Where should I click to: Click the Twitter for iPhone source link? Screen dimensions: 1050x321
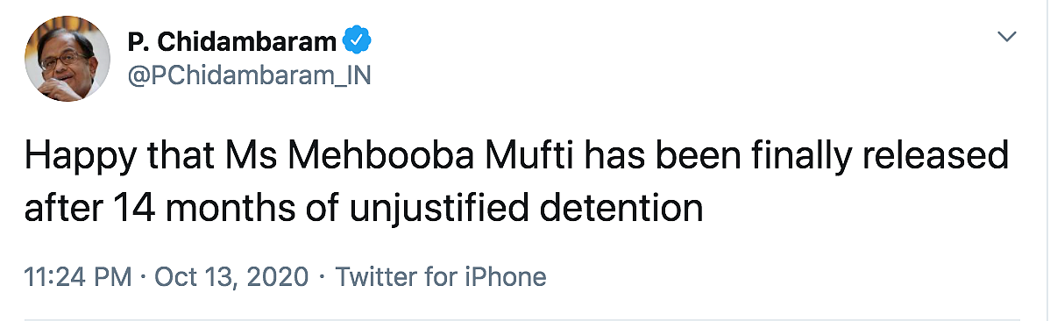[x=441, y=276]
